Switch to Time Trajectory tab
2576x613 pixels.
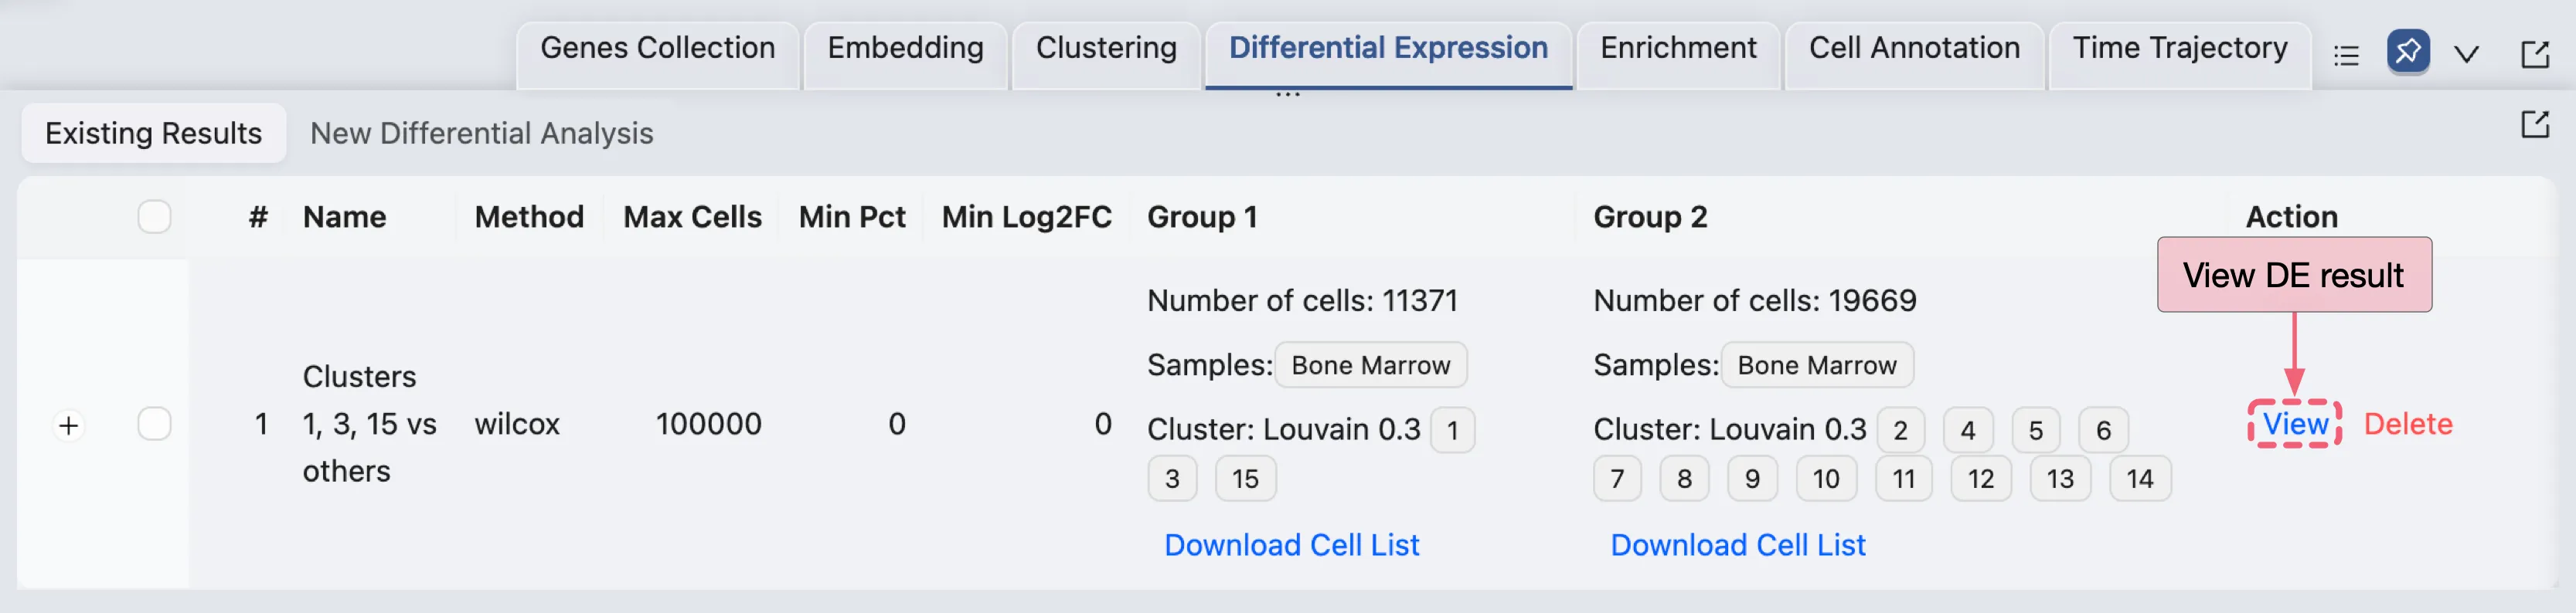point(2179,48)
